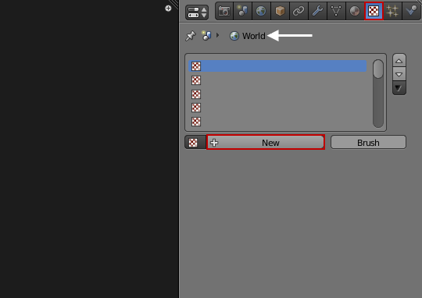The image size is (422, 298).
Task: Switch texture context to Brush
Action: click(x=368, y=143)
